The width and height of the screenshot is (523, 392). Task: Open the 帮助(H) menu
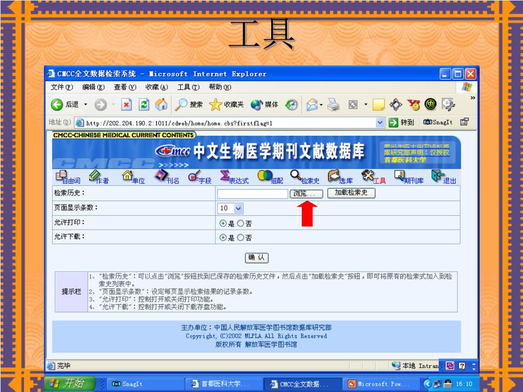[220, 87]
